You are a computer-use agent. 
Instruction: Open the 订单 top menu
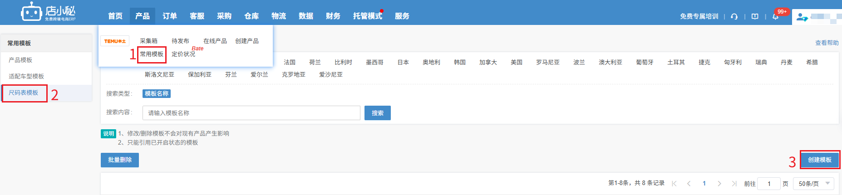pyautogui.click(x=170, y=16)
